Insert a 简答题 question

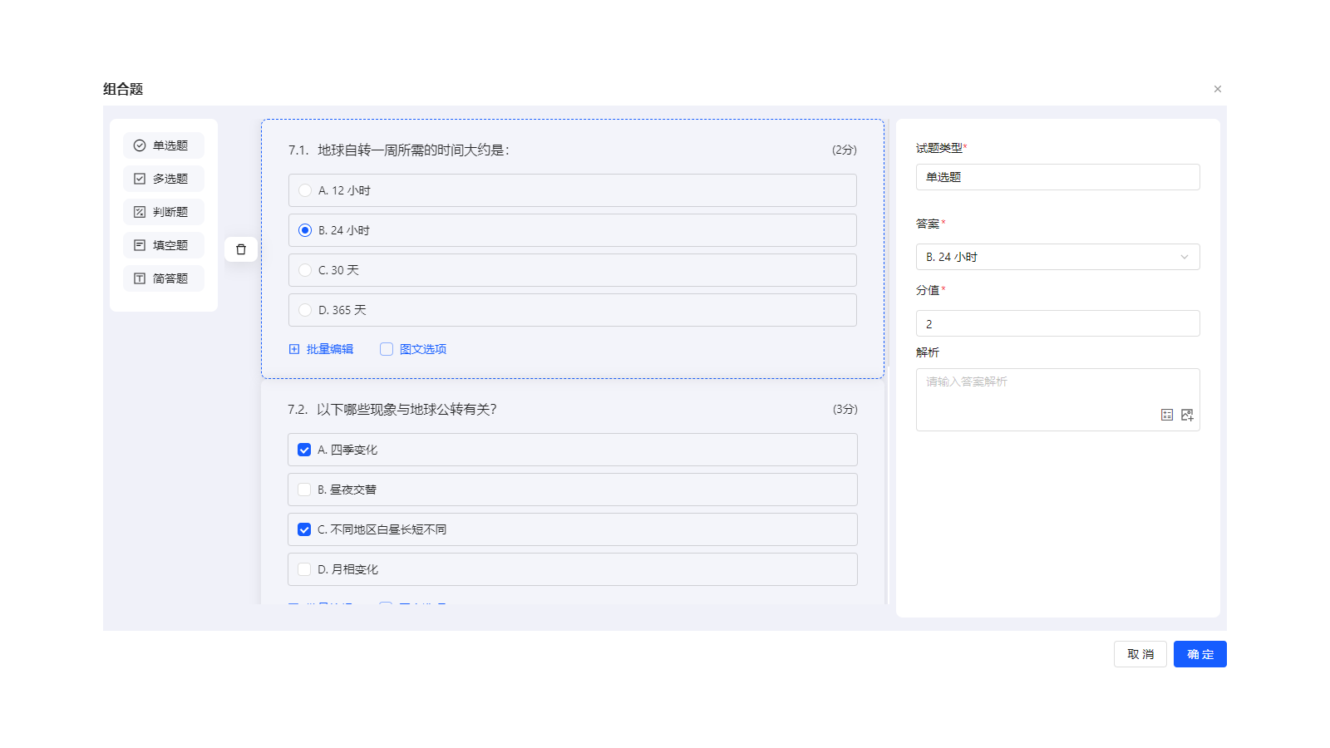(163, 278)
